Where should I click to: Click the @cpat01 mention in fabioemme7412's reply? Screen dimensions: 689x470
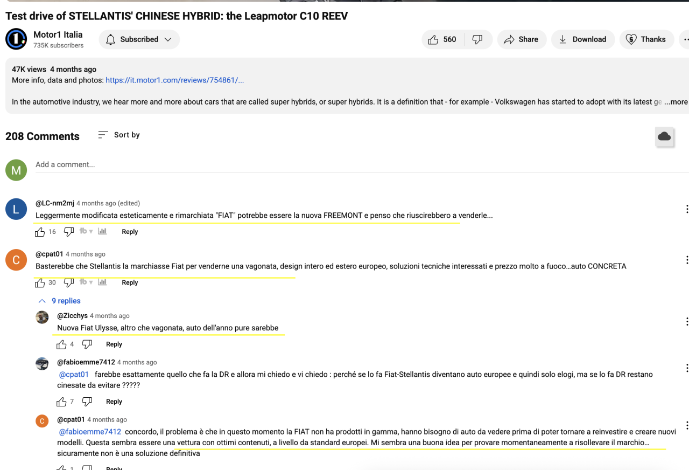[74, 374]
